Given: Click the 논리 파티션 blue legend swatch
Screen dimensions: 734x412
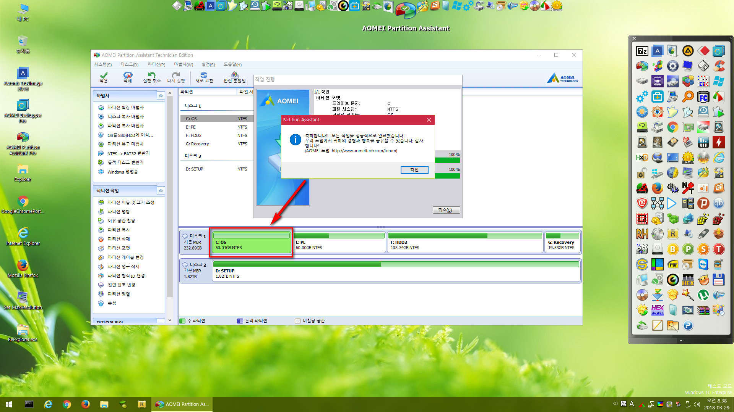Looking at the screenshot, I should click(240, 321).
